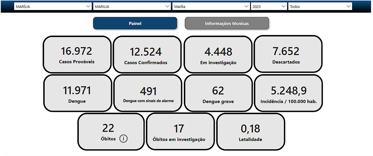
Task: Open the mixed-case Marília municipality dropdown
Action: point(211,6)
